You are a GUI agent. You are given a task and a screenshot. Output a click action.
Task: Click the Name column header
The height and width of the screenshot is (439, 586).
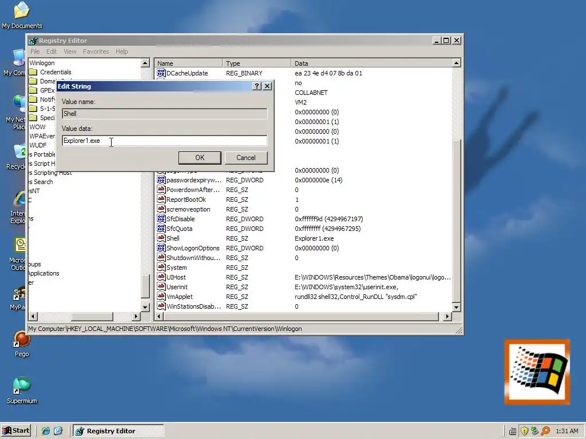[189, 63]
